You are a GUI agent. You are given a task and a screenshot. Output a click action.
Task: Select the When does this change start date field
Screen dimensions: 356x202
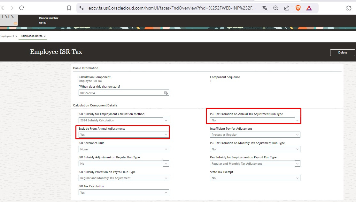(121, 92)
